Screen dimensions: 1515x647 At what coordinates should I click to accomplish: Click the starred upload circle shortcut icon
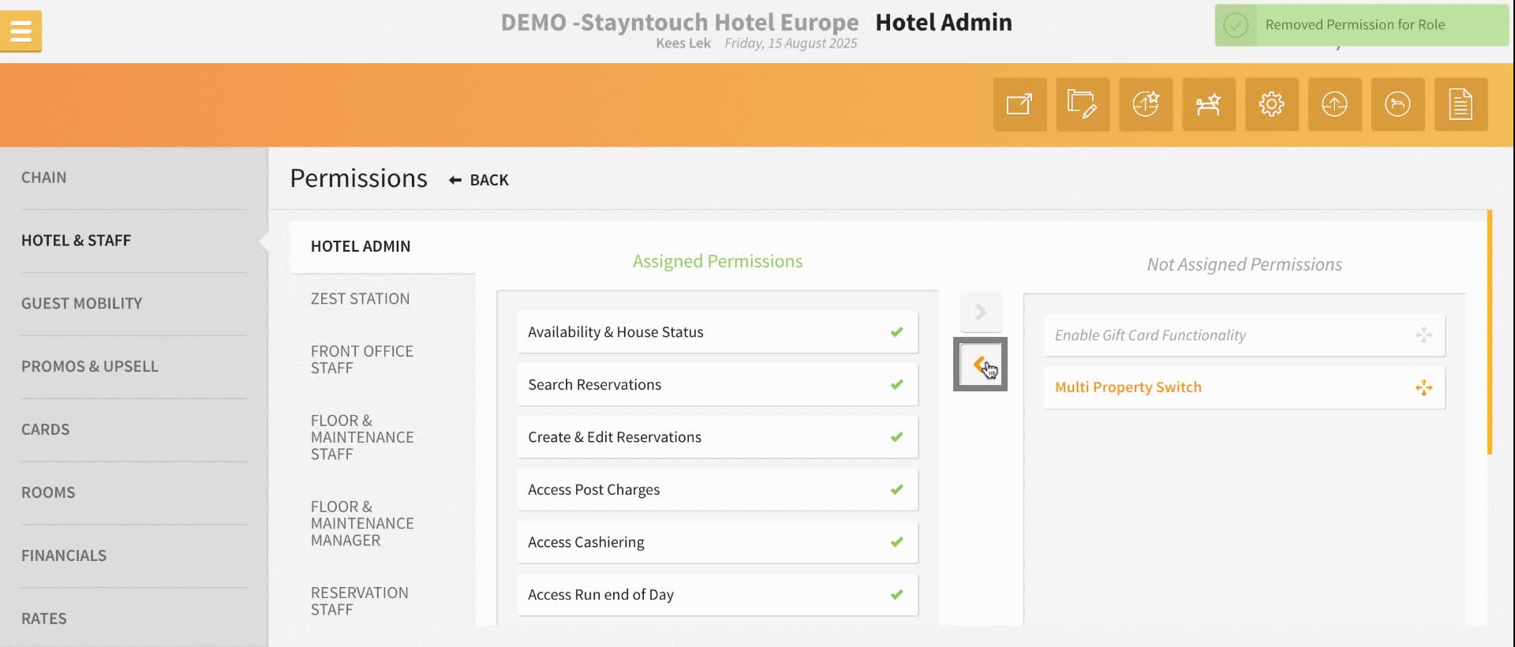1146,104
